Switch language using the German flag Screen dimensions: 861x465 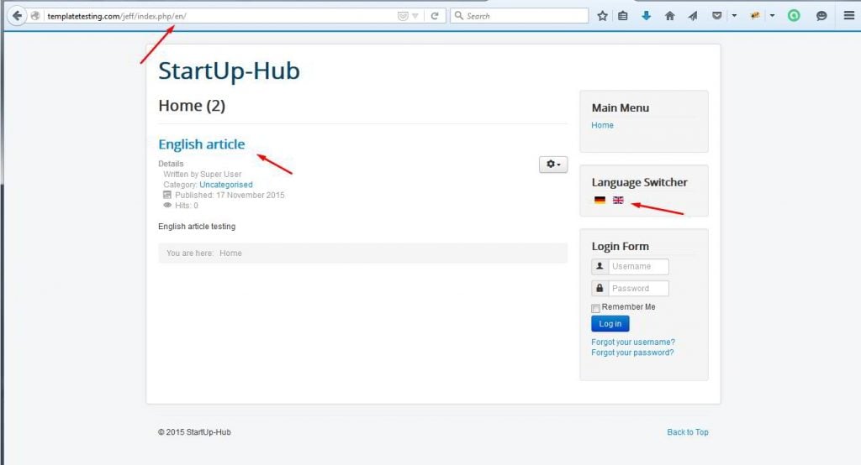pyautogui.click(x=600, y=201)
